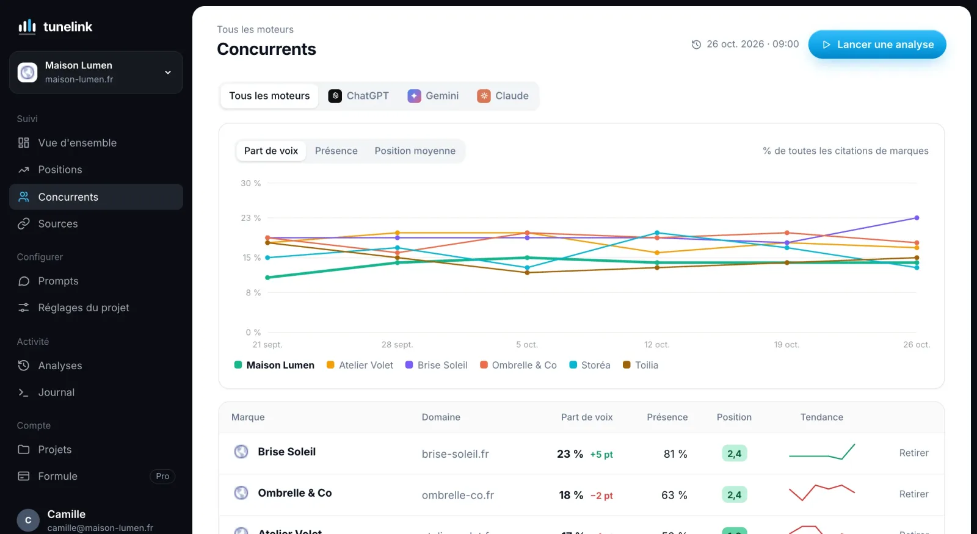Click the Maison Lumen project avatar

tap(27, 72)
